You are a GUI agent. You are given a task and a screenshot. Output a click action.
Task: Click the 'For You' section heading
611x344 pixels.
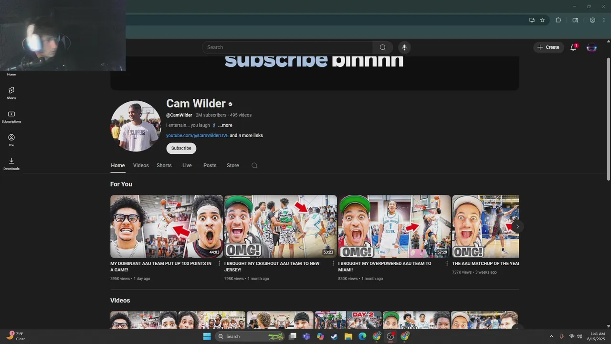click(121, 184)
